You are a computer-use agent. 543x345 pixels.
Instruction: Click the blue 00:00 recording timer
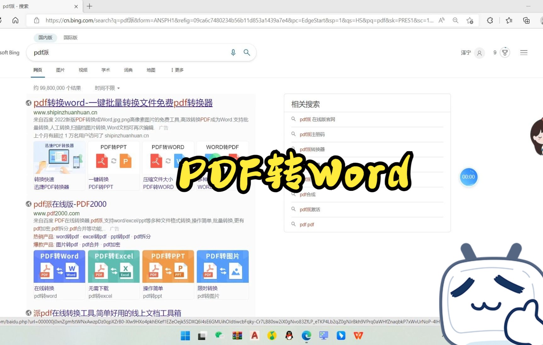tap(468, 177)
